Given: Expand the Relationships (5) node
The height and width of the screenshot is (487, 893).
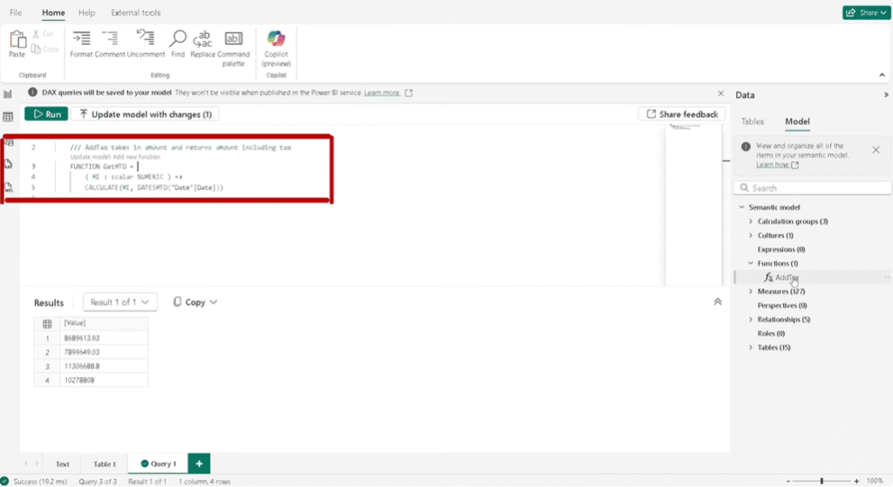Looking at the screenshot, I should [751, 319].
